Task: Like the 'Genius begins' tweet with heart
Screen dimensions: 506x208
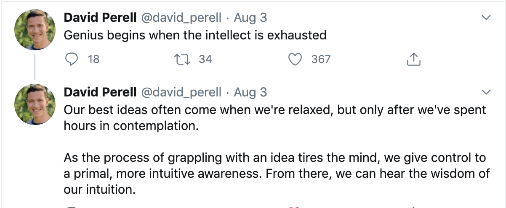Action: pos(296,60)
